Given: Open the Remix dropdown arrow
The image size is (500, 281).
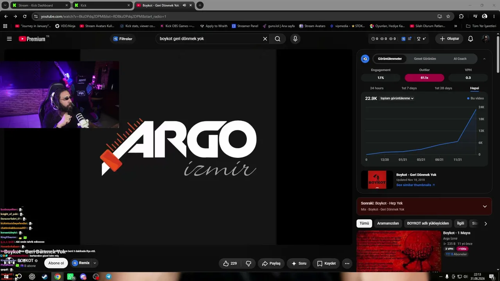Looking at the screenshot, I should coord(95,263).
